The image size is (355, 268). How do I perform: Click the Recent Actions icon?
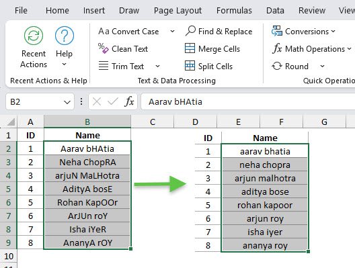[34, 36]
